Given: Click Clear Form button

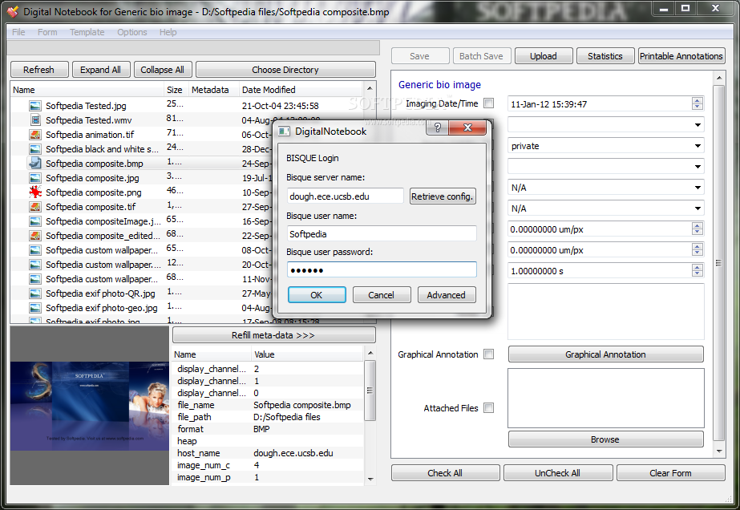Looking at the screenshot, I should coord(670,472).
